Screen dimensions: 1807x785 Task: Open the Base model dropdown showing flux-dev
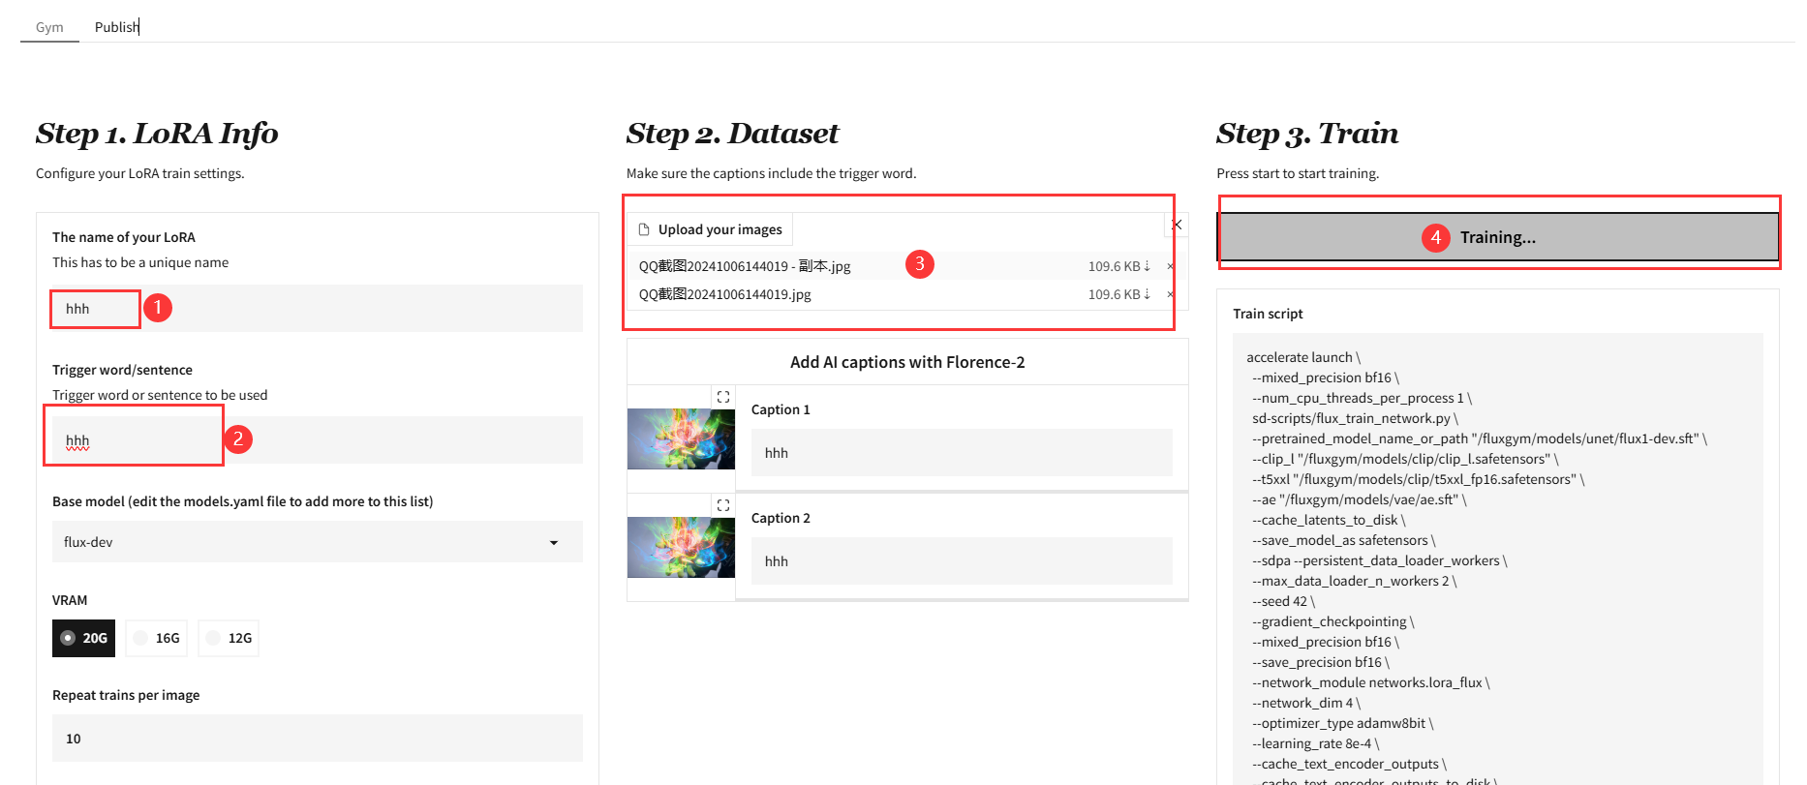tap(300, 542)
